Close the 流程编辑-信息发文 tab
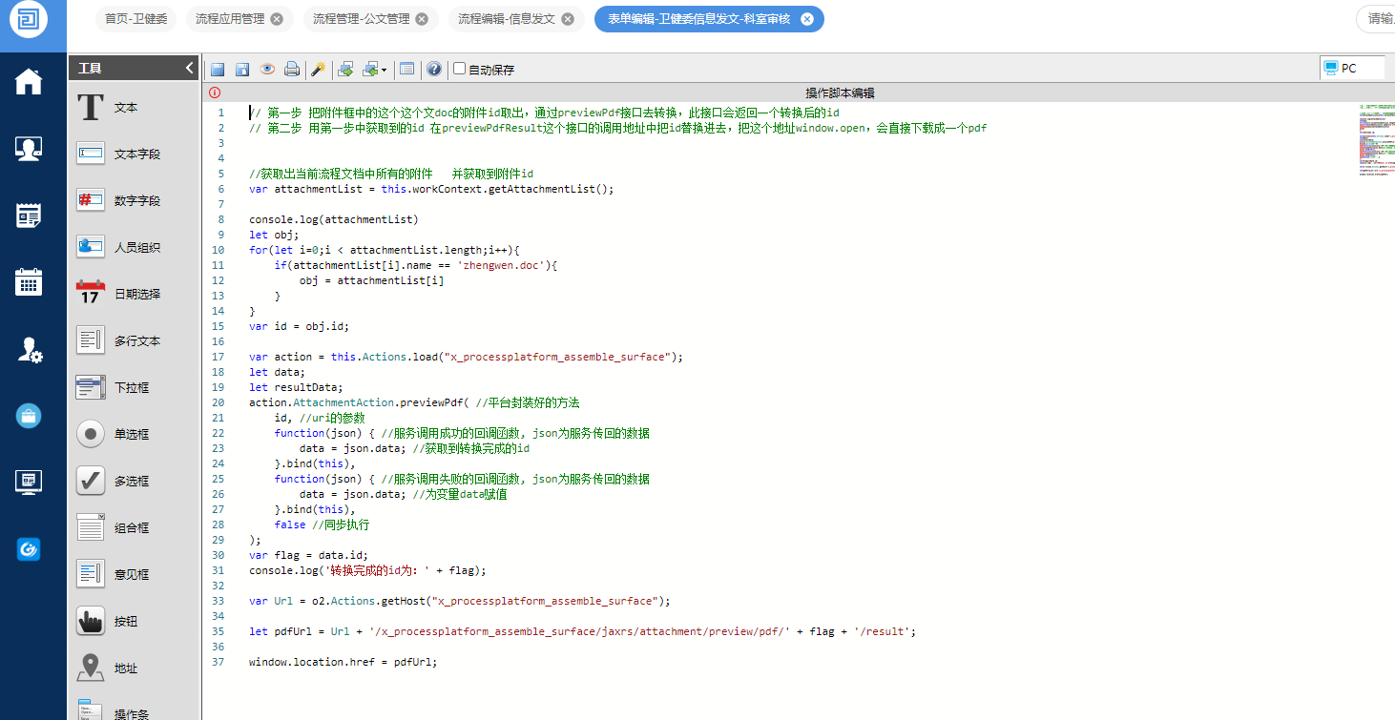 click(x=568, y=19)
